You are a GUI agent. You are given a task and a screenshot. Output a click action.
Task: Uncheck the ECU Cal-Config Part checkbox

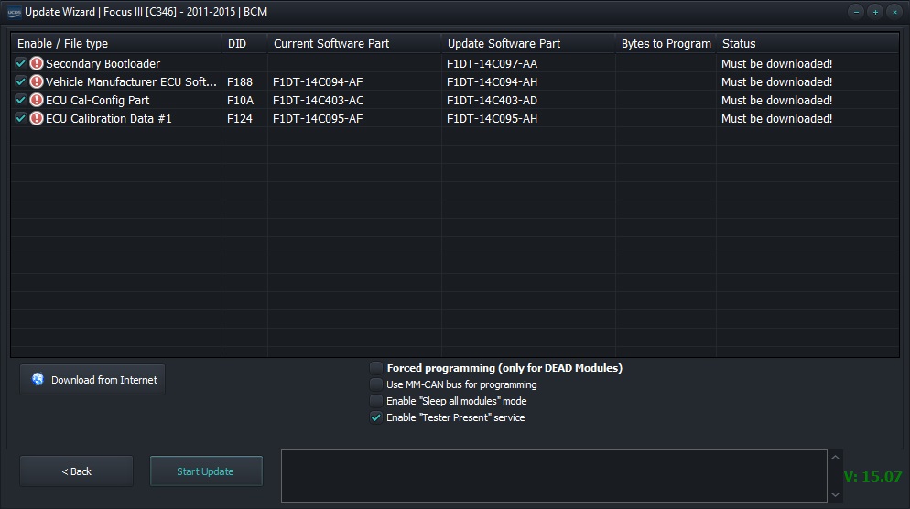click(21, 100)
